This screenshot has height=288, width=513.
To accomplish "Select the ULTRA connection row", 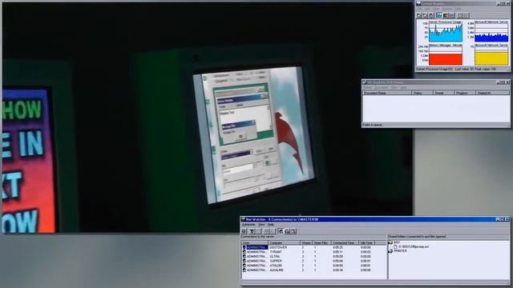I will (314, 257).
